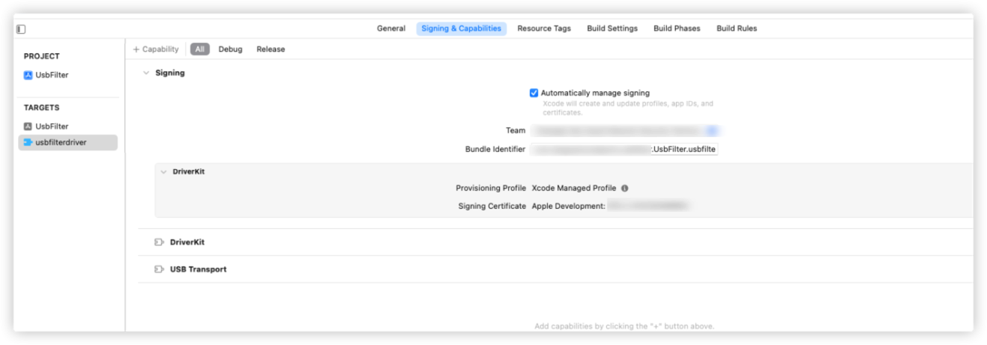This screenshot has height=345, width=987.
Task: Toggle Automatically manage signing checkbox
Action: [534, 93]
